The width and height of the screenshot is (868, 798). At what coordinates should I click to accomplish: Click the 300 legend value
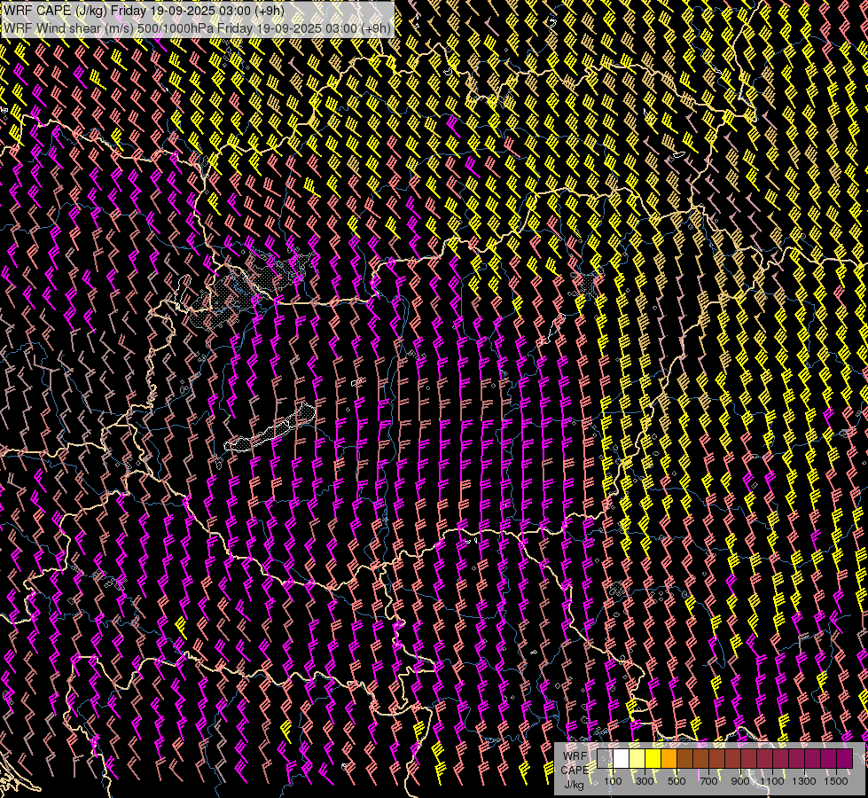point(645,781)
